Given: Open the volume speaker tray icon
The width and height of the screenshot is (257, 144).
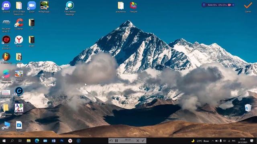Looking at the screenshot, I should click(224, 141).
